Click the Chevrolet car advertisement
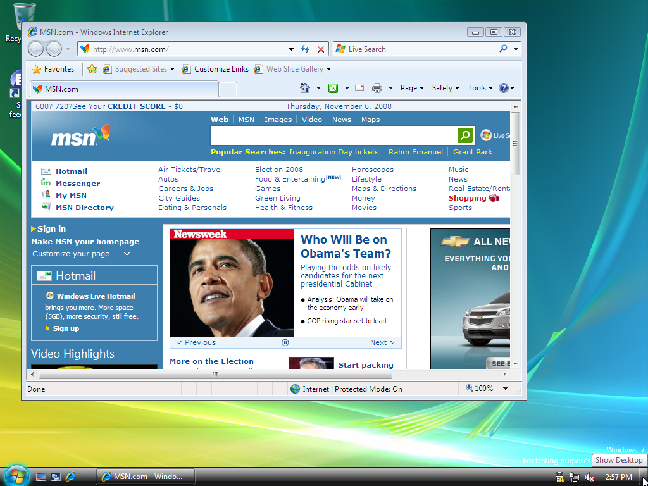The width and height of the screenshot is (648, 486). pyautogui.click(x=470, y=299)
